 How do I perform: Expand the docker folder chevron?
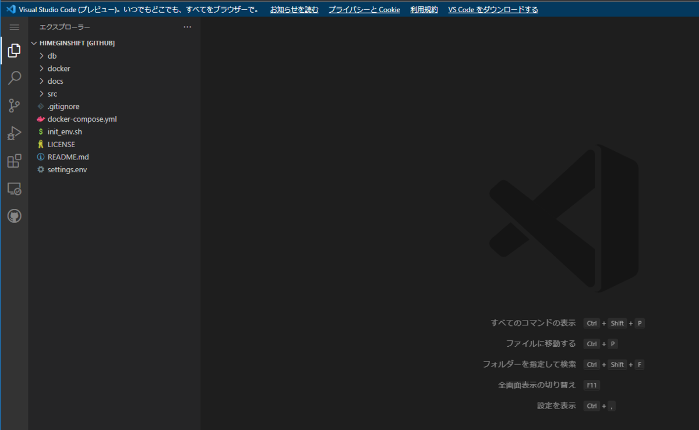tap(41, 69)
